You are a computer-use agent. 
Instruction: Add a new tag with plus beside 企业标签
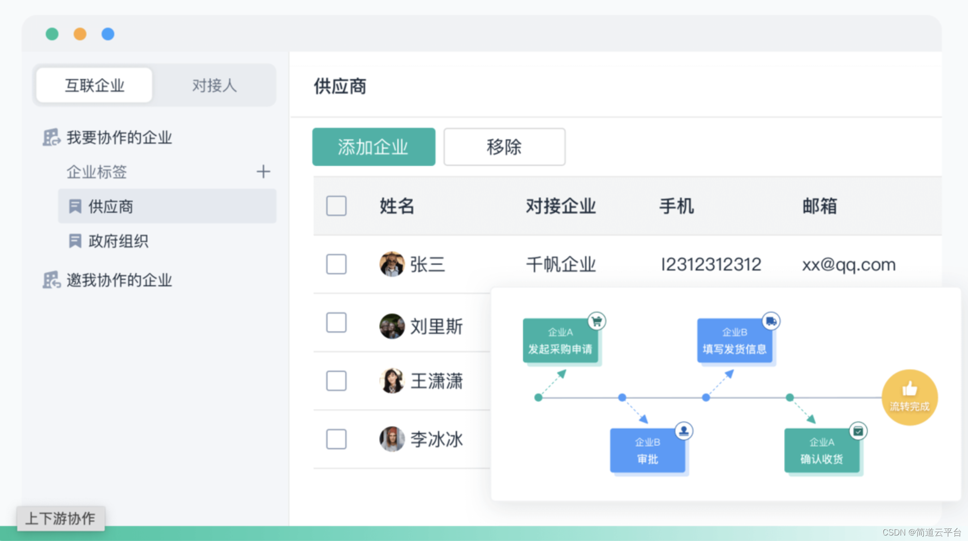click(263, 172)
